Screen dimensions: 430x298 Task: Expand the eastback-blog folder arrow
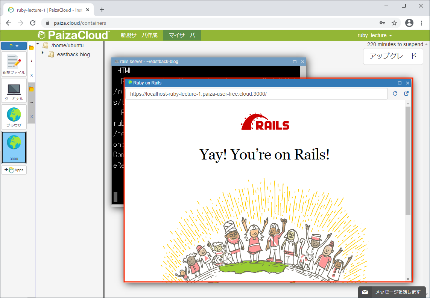click(x=43, y=53)
